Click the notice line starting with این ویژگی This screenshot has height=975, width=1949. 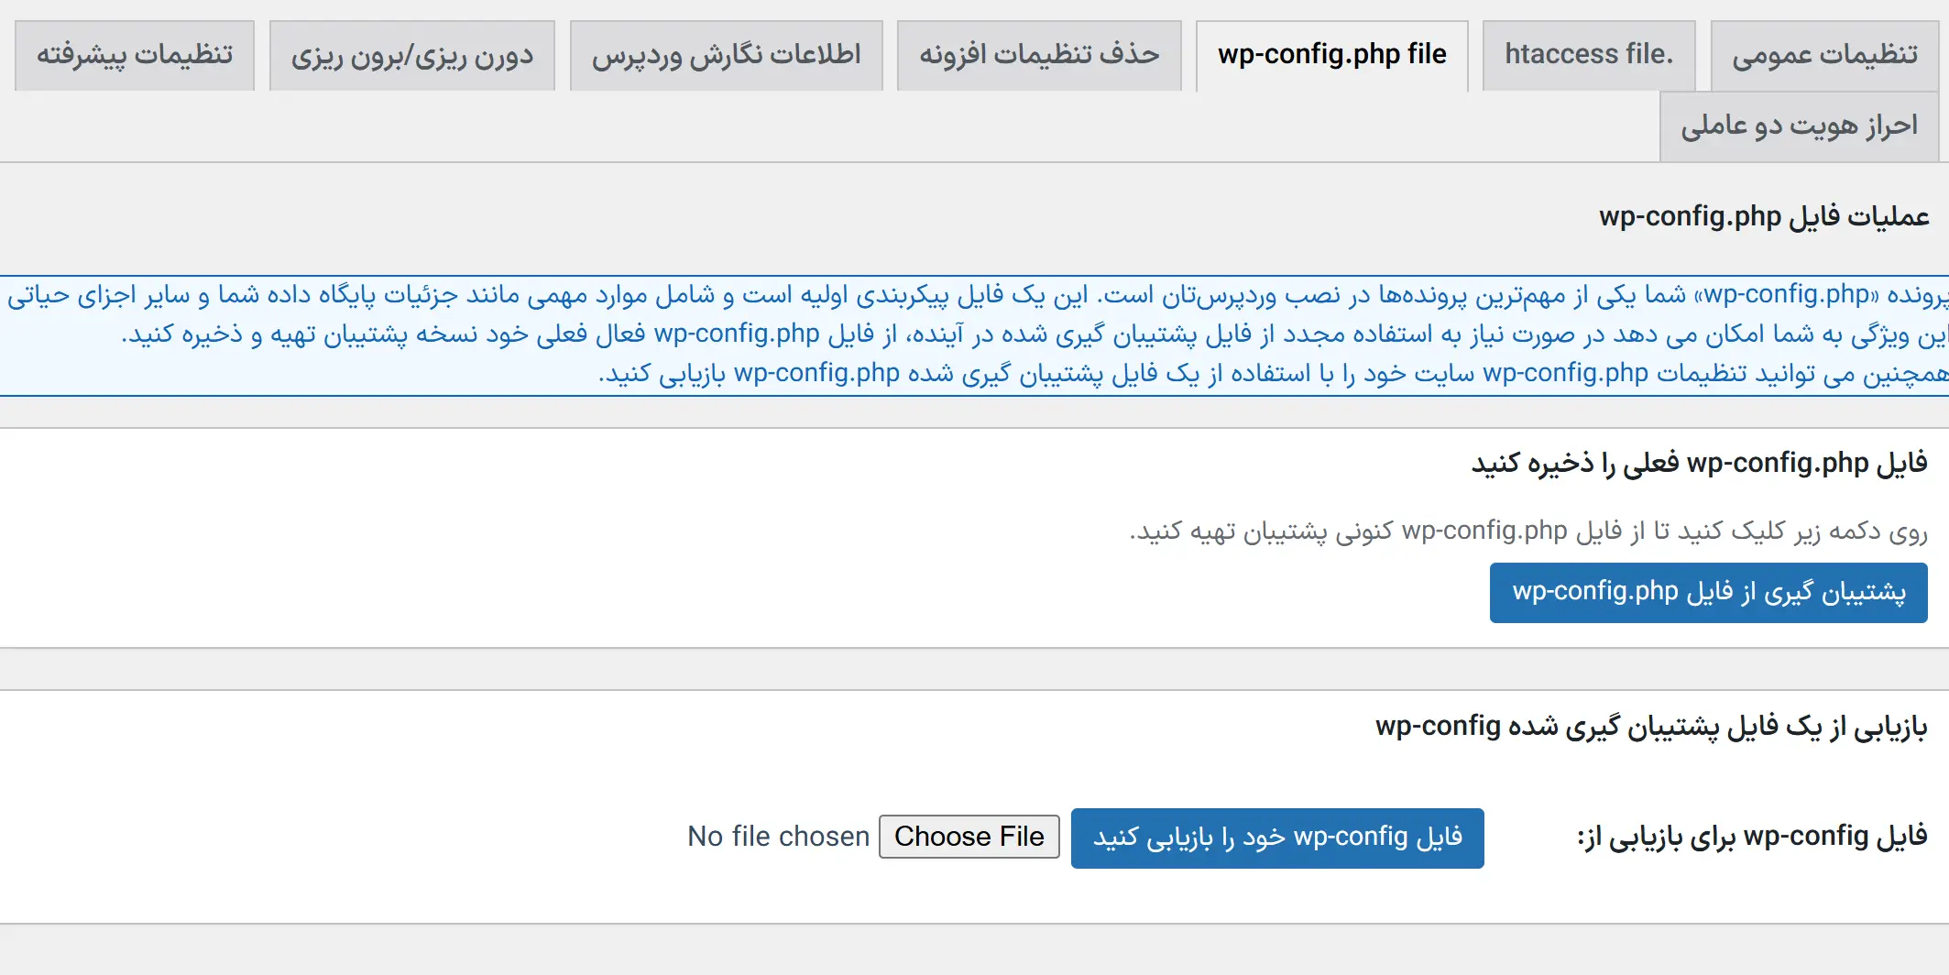tap(1034, 334)
